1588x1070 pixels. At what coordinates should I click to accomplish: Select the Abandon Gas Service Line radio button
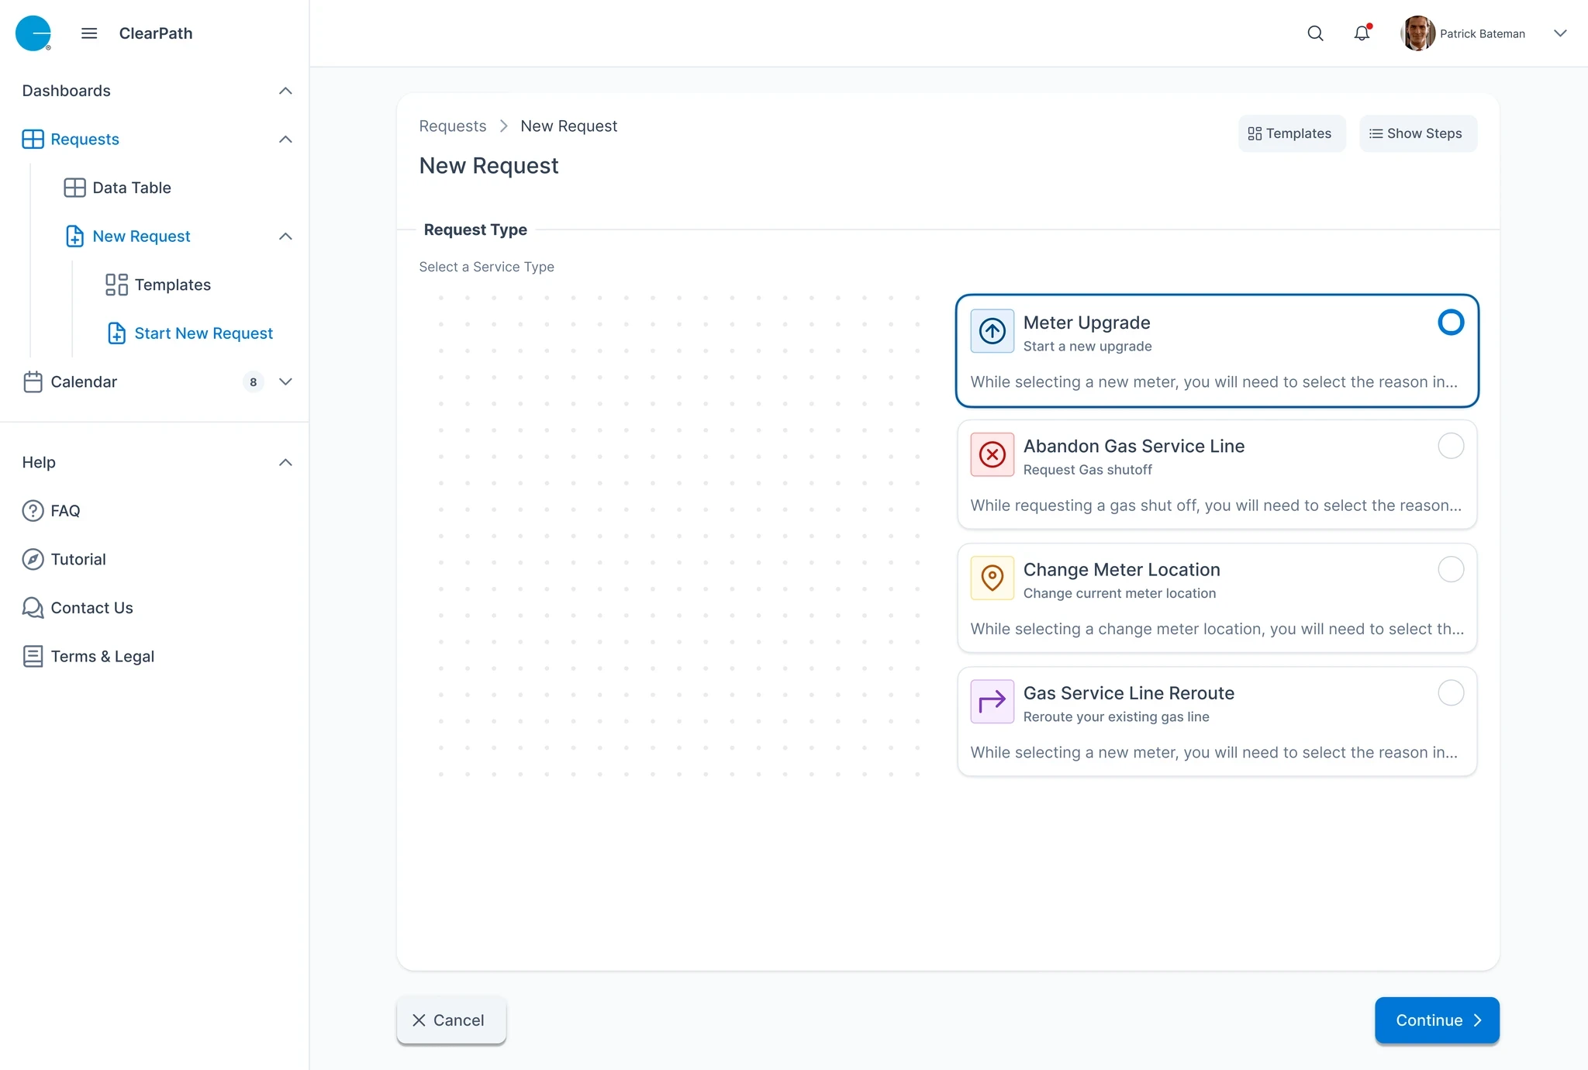coord(1450,446)
